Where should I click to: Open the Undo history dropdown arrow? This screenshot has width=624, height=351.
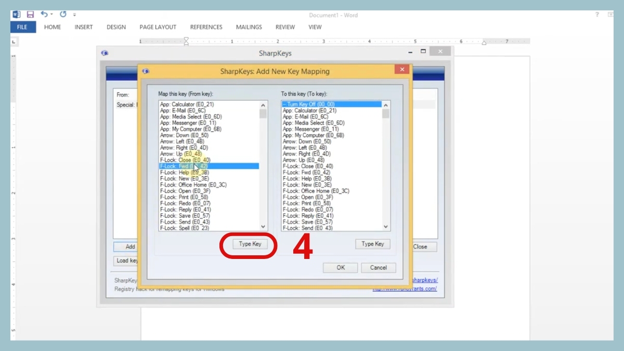52,15
